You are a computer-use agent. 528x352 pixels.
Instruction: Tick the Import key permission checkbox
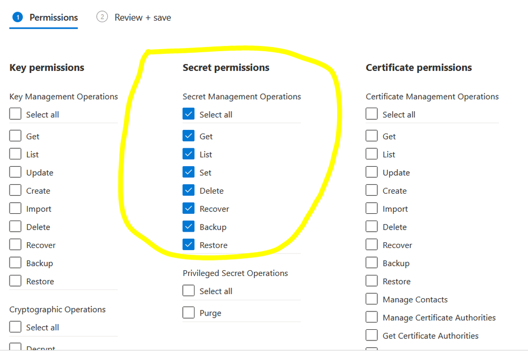point(16,209)
